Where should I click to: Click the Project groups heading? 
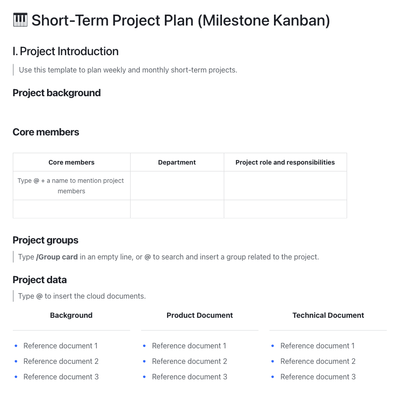(46, 240)
